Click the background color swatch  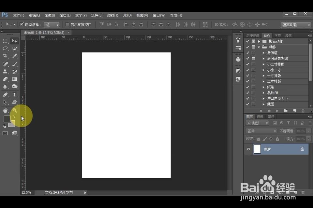coord(12,125)
